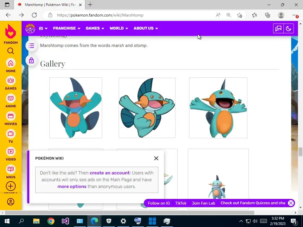Open Windows Security shield in taskbar
This screenshot has width=303, height=227.
(109, 221)
